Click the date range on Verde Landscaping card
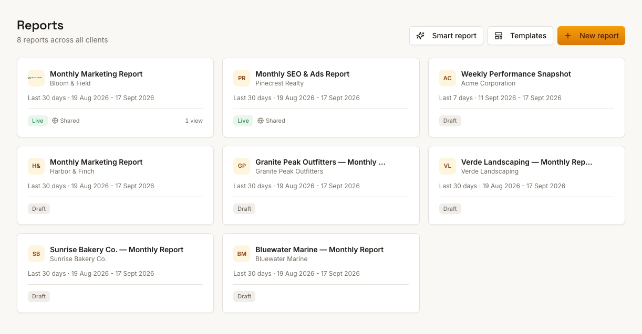This screenshot has height=334, width=642. [502, 186]
